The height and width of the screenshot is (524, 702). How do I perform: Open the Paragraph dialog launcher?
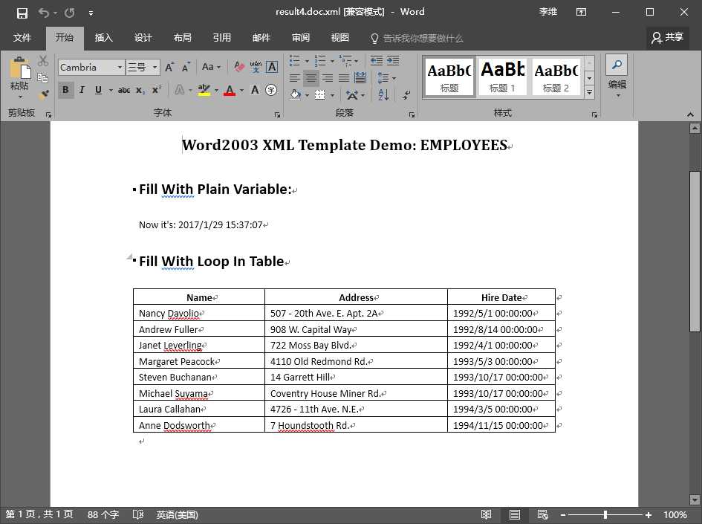click(x=412, y=115)
